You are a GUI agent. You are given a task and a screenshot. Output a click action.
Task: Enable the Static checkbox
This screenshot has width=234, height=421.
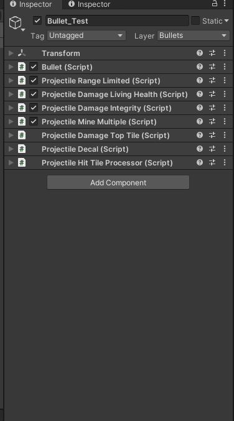point(195,21)
